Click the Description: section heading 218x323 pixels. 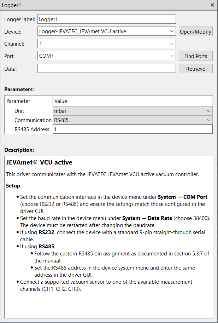click(19, 150)
